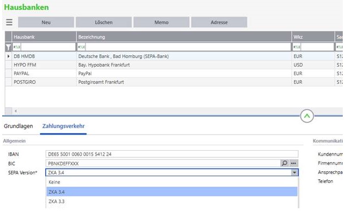Screen dimensions: 346x212
Task: Click the funnel filter icon
Action: (8, 47)
